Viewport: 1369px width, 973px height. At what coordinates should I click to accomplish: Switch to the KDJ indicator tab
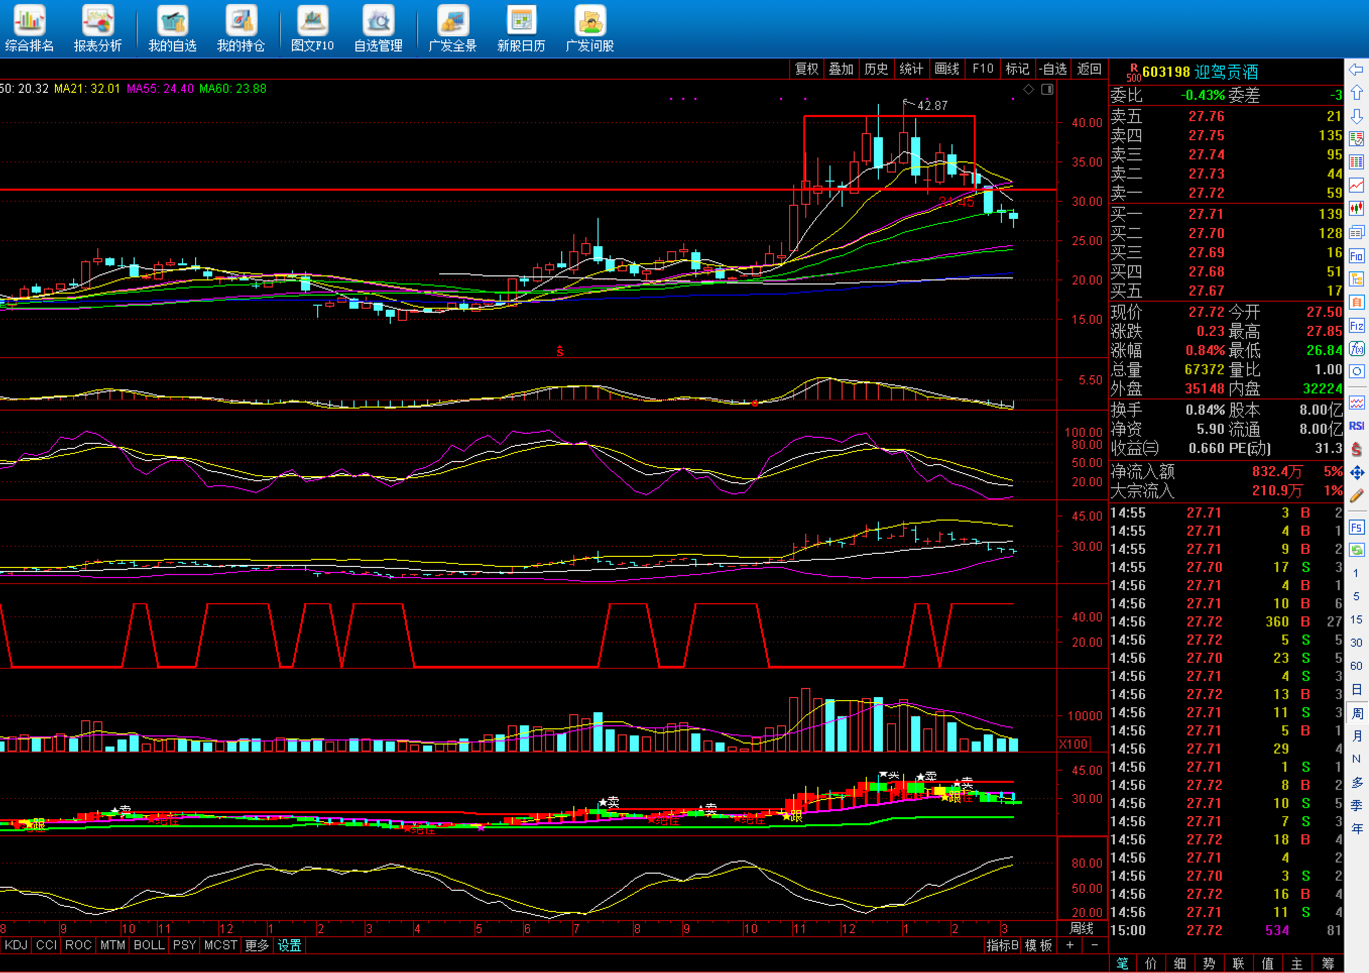16,945
